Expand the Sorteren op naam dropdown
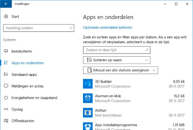193x130 pixels. (116, 60)
